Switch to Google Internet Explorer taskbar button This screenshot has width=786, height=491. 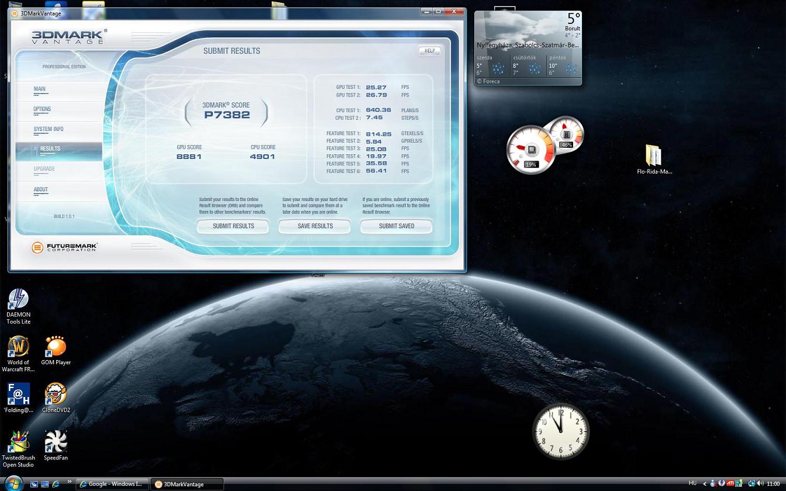coord(112,484)
